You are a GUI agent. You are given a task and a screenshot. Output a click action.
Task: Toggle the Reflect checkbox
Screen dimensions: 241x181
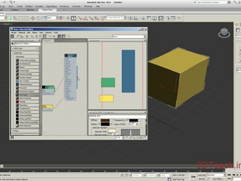(x=99, y=124)
